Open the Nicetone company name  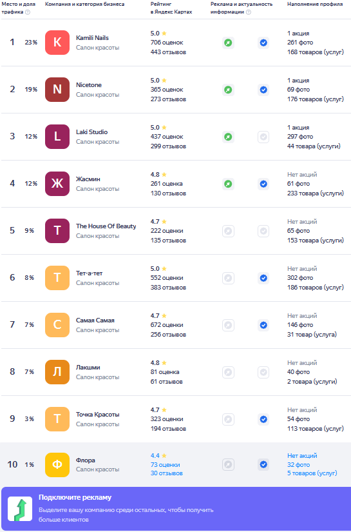89,85
